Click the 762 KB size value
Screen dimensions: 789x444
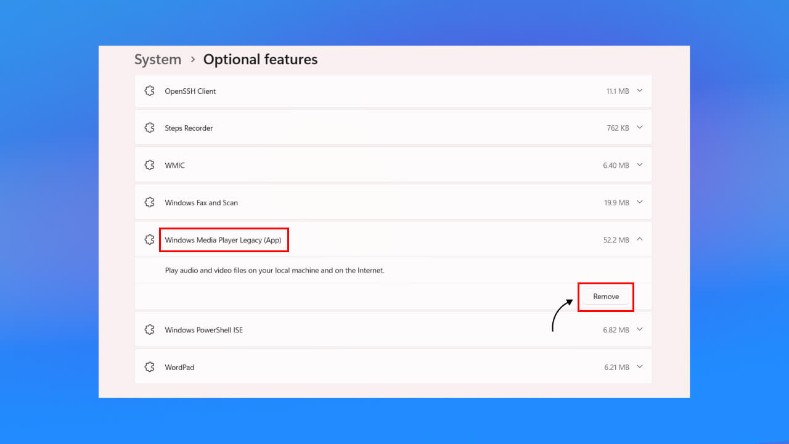(618, 128)
